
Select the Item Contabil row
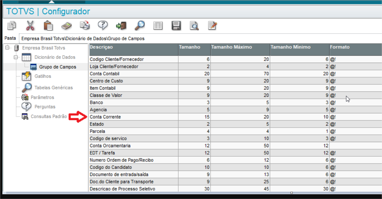tap(236, 88)
